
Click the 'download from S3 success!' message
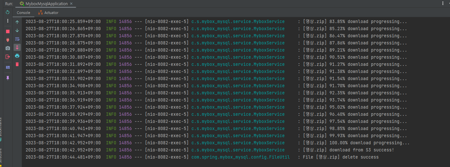(x=362, y=150)
